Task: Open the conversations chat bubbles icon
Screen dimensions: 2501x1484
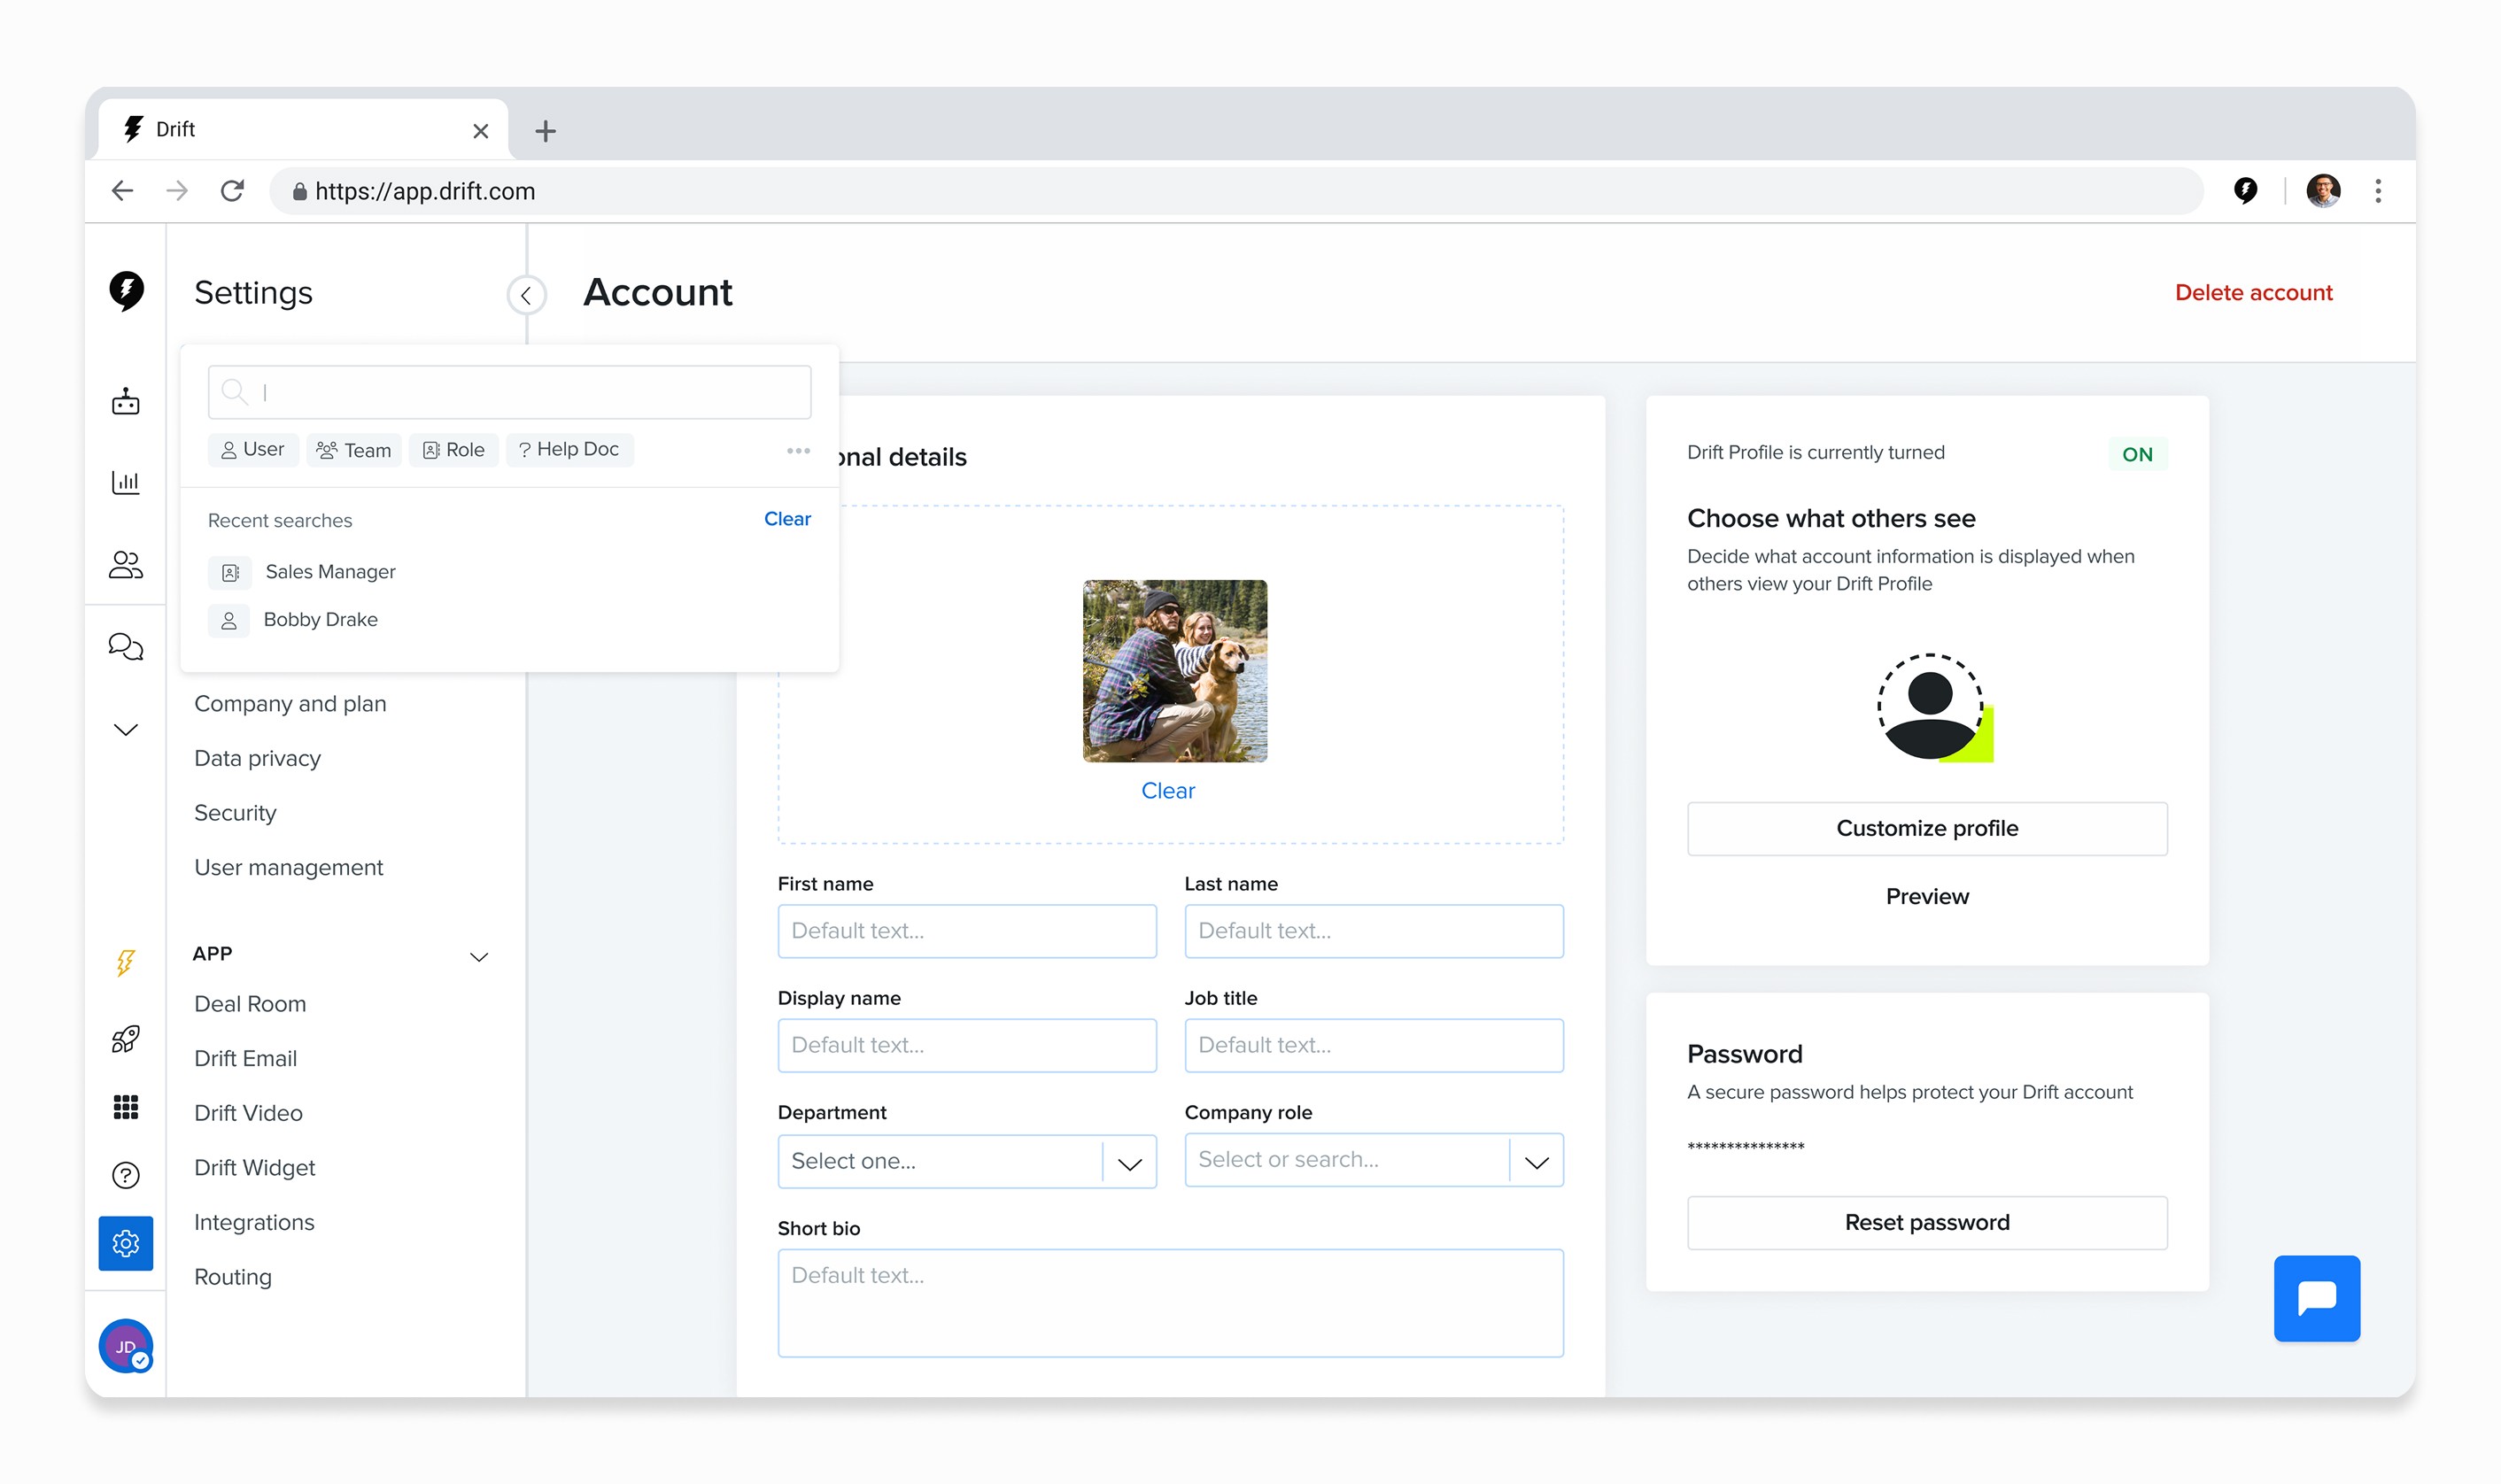Action: [125, 646]
